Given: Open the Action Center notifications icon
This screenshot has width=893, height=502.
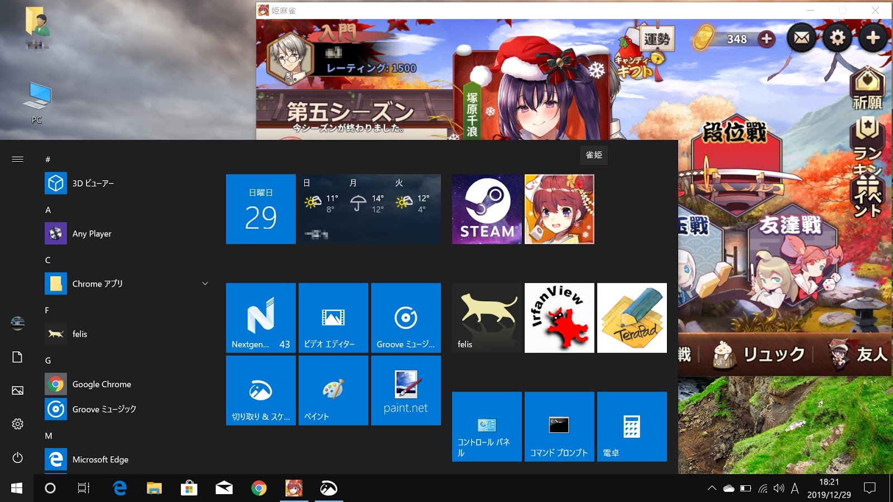Looking at the screenshot, I should pos(870,488).
